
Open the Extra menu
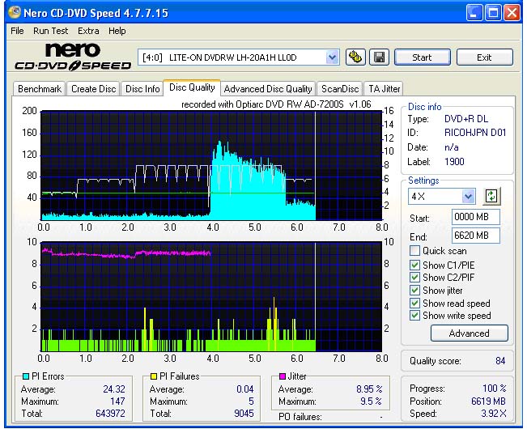[88, 31]
